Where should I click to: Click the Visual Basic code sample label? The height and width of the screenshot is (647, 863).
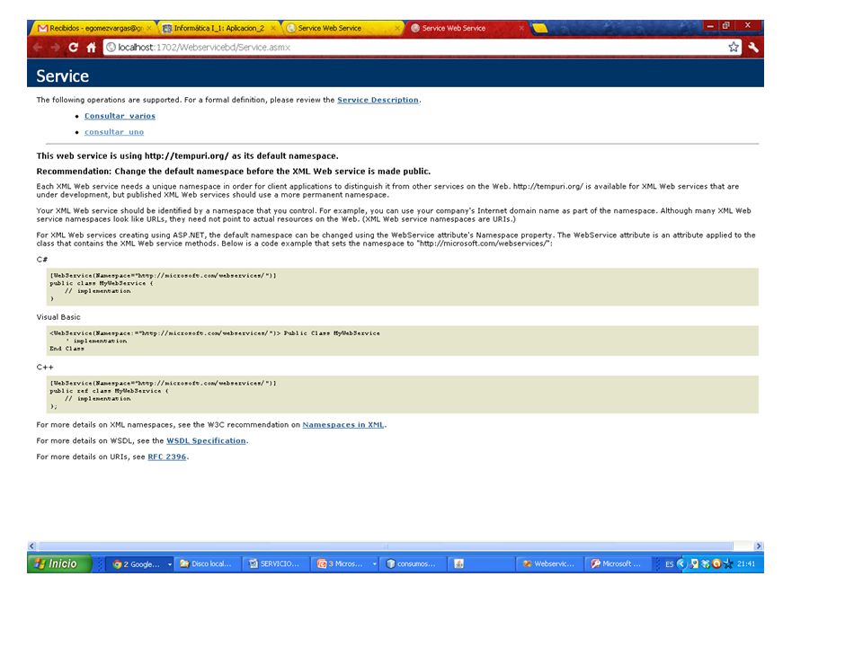58,317
